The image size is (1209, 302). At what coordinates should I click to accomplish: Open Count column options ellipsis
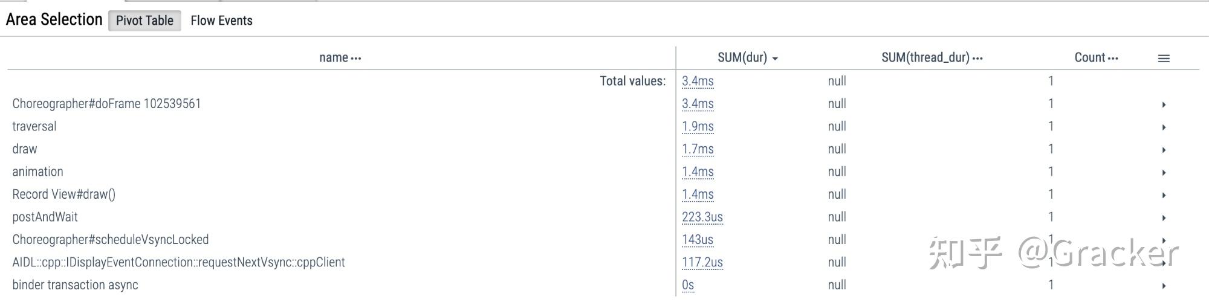[1113, 59]
